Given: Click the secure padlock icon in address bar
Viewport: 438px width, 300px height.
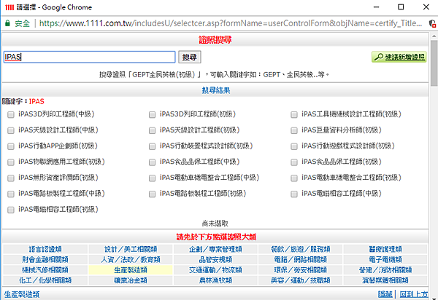Looking at the screenshot, I should pyautogui.click(x=7, y=23).
